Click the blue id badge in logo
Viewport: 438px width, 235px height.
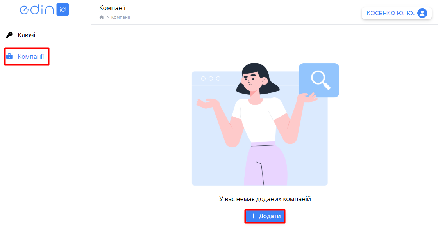63,9
